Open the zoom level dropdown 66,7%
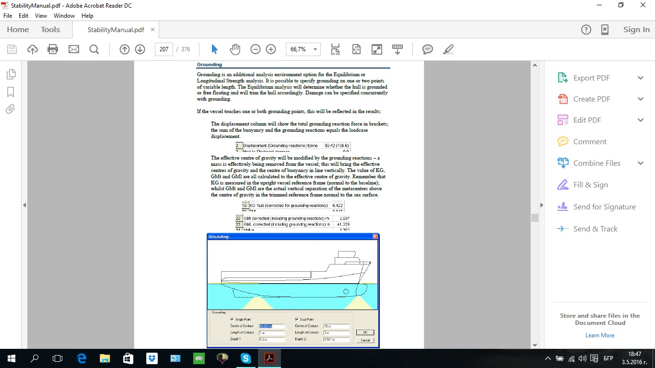This screenshot has height=368, width=655. click(315, 49)
